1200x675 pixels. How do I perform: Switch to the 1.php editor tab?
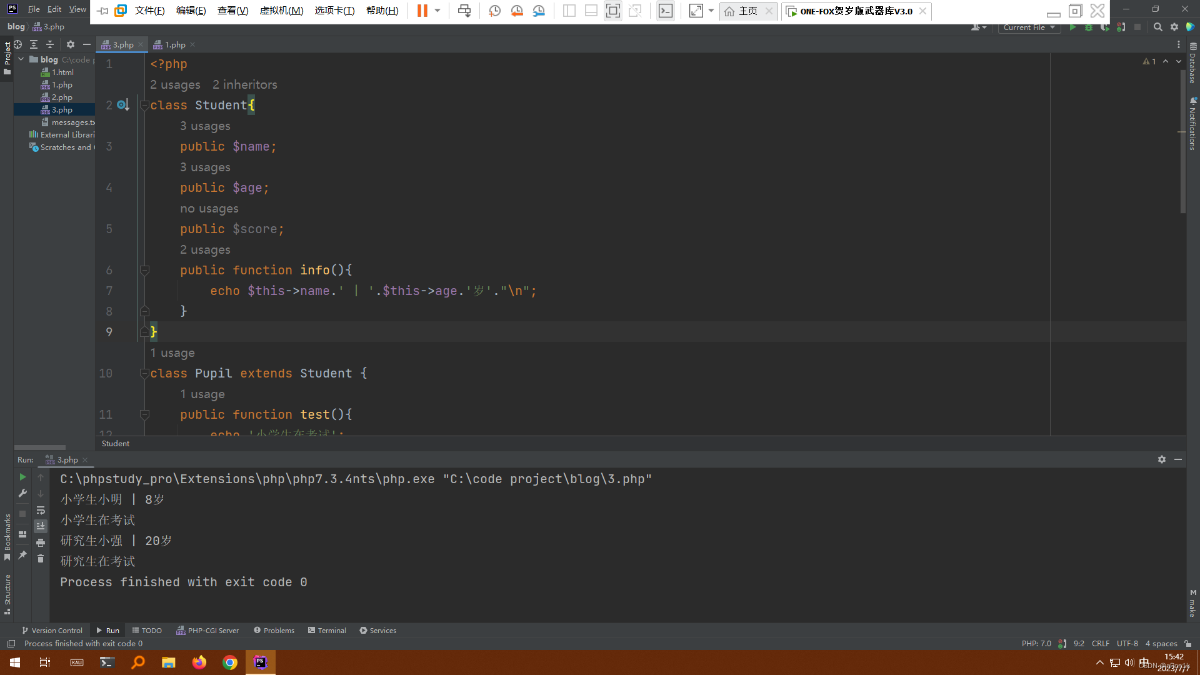tap(174, 45)
